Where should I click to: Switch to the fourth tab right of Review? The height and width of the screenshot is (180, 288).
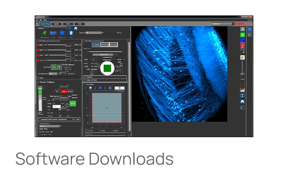pyautogui.click(x=80, y=24)
